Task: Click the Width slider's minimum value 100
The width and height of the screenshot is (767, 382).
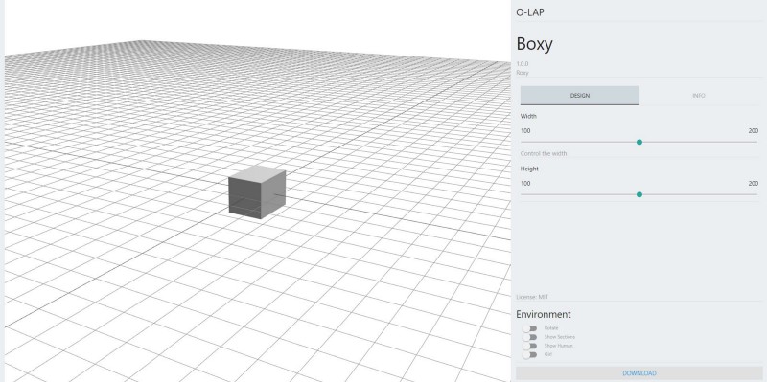Action: point(525,131)
